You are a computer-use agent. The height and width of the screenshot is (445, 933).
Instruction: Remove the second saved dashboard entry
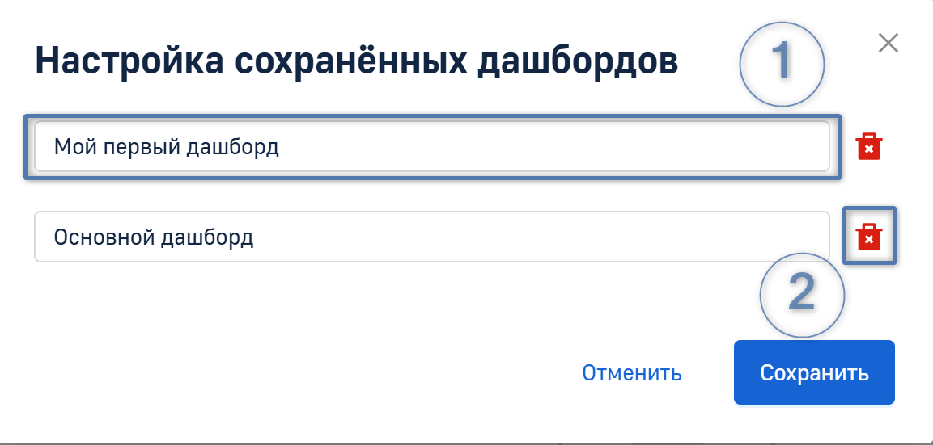tap(868, 237)
